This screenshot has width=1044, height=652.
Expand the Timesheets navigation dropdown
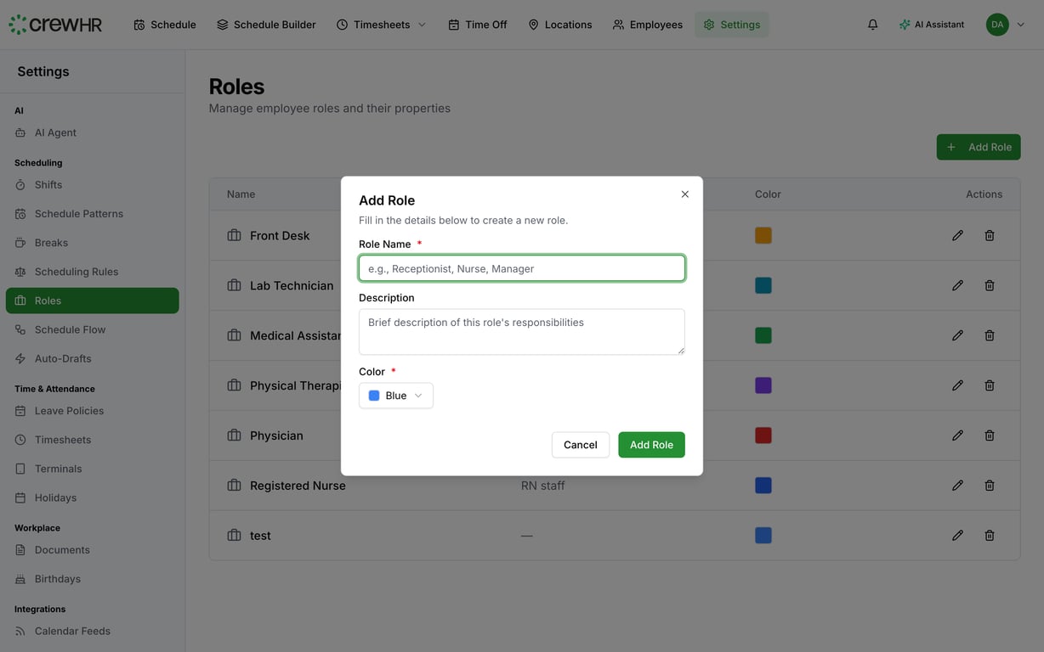(422, 24)
